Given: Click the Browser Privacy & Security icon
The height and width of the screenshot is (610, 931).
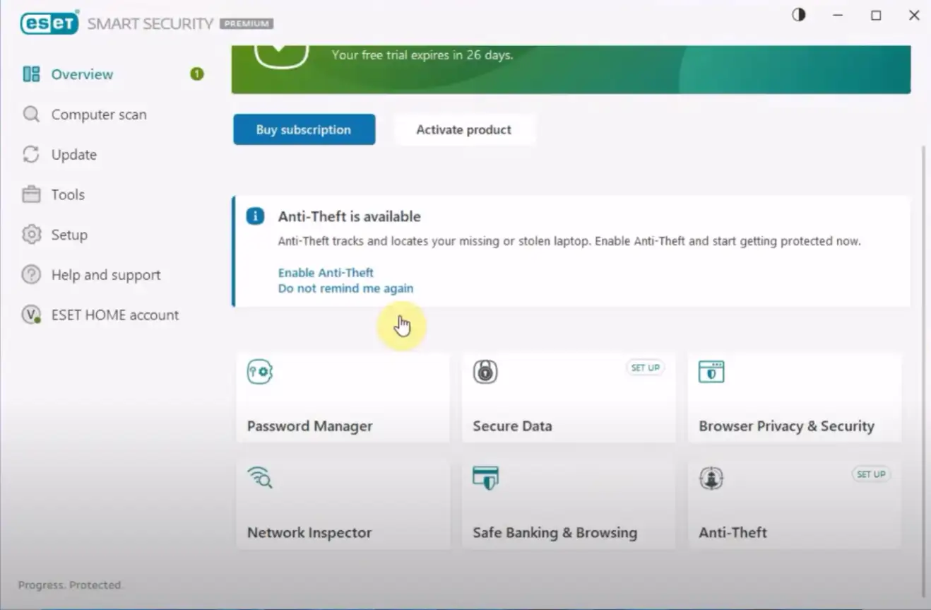Looking at the screenshot, I should (x=711, y=372).
